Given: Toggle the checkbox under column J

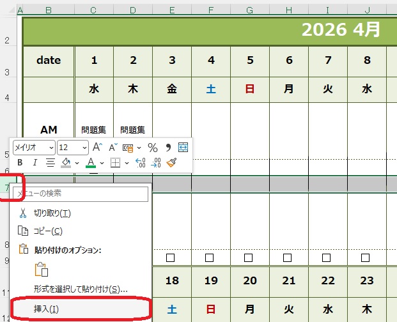Looking at the screenshot, I should (x=366, y=257).
